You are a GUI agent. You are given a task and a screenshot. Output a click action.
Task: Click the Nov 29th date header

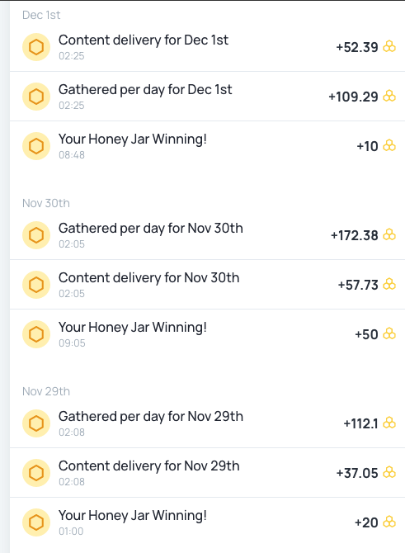pos(46,391)
